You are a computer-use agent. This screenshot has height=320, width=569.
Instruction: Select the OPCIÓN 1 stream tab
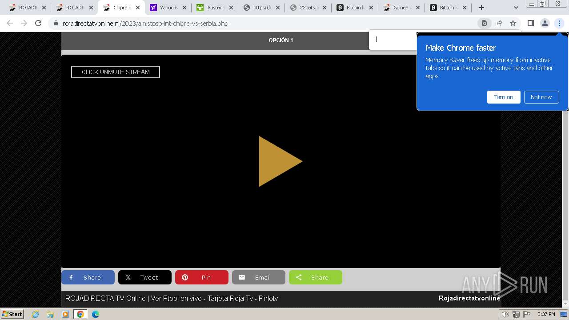(280, 40)
